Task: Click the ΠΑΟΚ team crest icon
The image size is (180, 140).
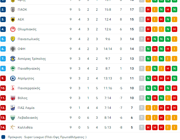Action: coord(13,10)
